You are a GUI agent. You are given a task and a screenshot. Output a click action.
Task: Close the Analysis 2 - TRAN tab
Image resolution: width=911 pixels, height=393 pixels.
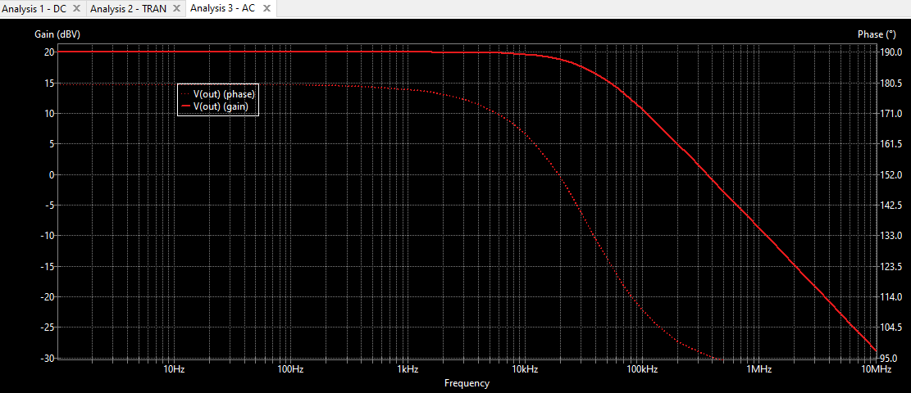177,8
